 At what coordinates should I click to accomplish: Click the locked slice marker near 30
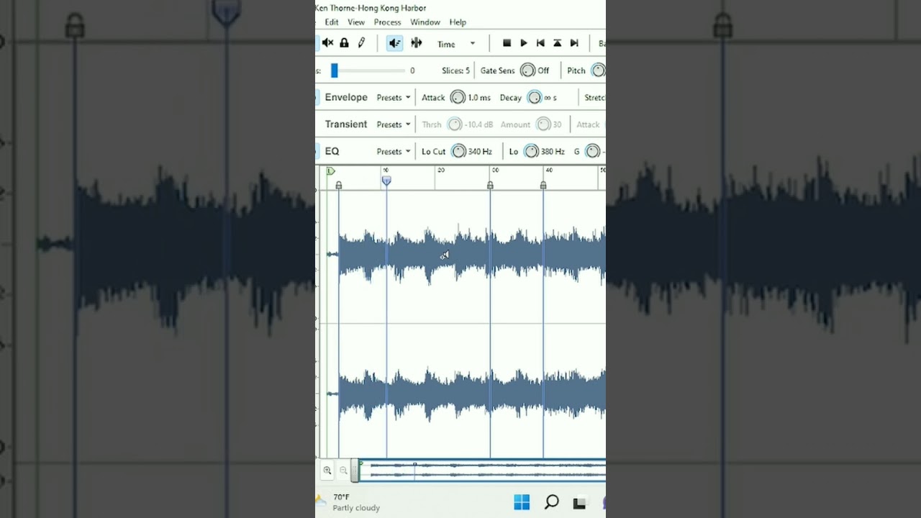pyautogui.click(x=490, y=186)
